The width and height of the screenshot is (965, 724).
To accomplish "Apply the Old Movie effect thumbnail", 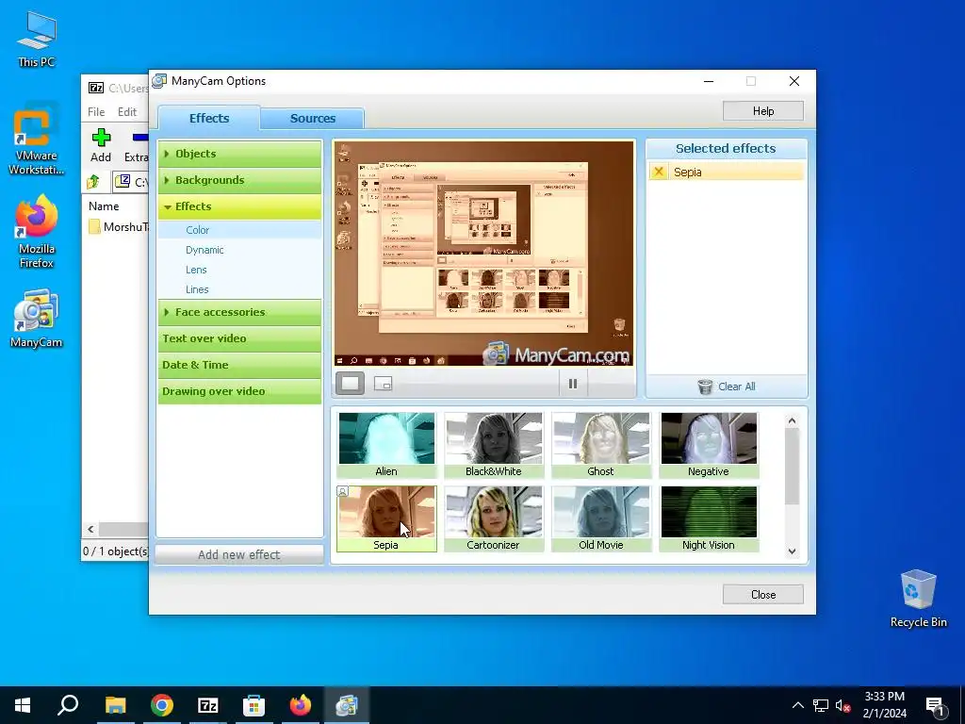I will 600,518.
